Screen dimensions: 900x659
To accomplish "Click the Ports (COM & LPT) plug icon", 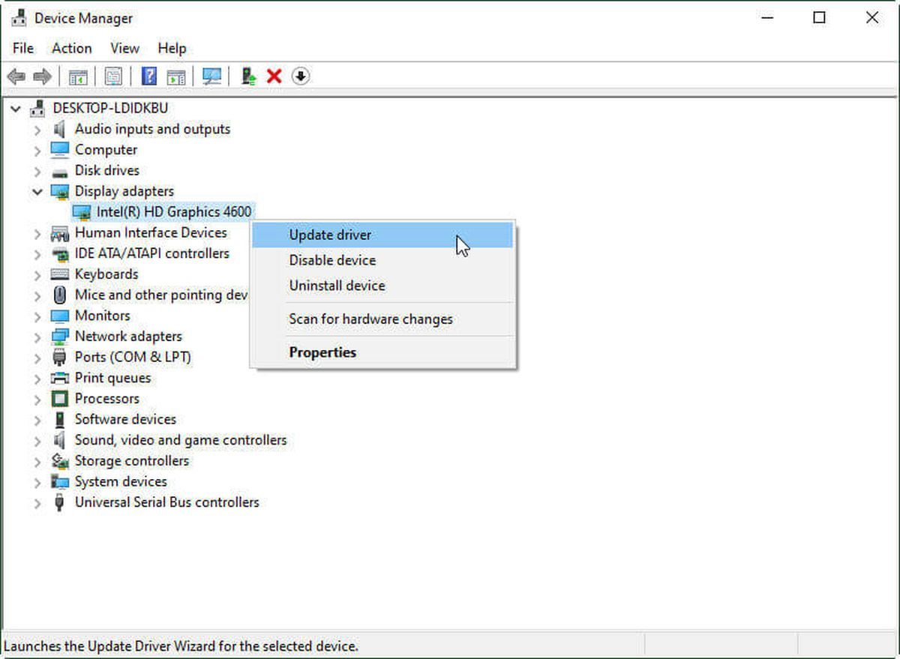I will (x=59, y=358).
